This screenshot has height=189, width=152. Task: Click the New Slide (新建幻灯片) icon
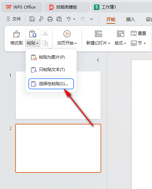pos(98,34)
